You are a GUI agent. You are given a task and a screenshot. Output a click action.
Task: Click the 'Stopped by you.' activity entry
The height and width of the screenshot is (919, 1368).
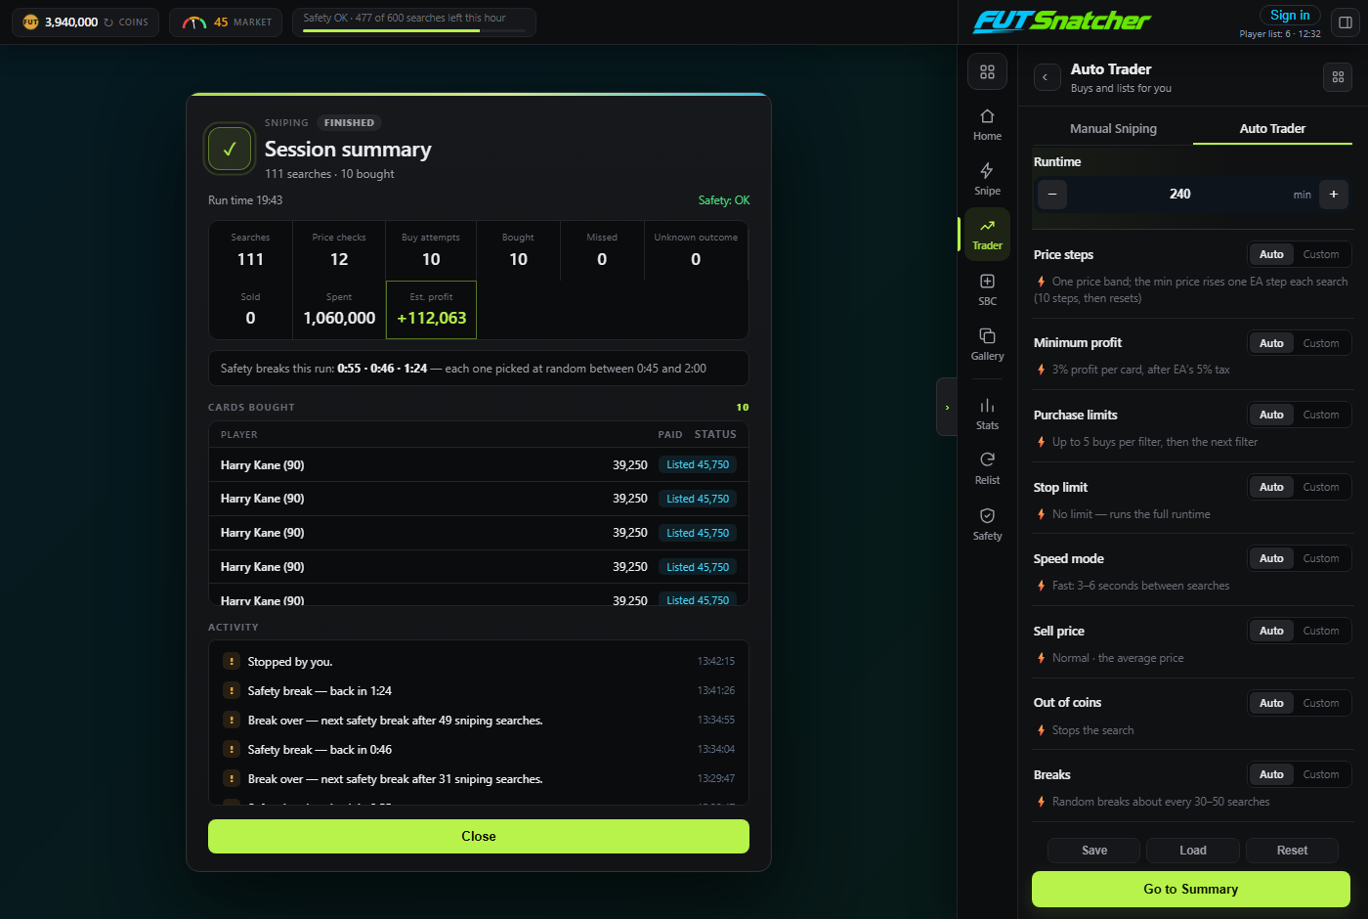pyautogui.click(x=479, y=662)
